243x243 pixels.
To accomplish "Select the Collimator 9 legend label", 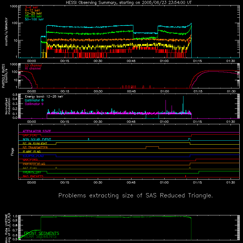I will click(x=34, y=104).
